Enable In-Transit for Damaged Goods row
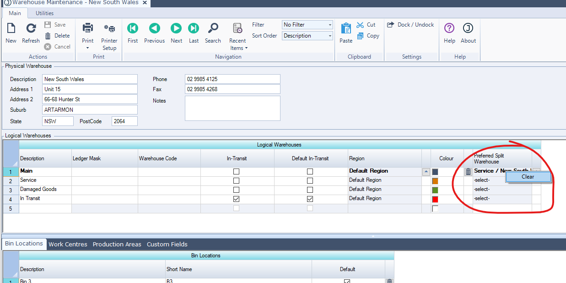The height and width of the screenshot is (283, 566). pos(237,190)
